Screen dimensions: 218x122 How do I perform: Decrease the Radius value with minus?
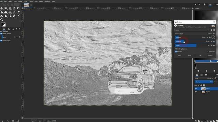17,37
